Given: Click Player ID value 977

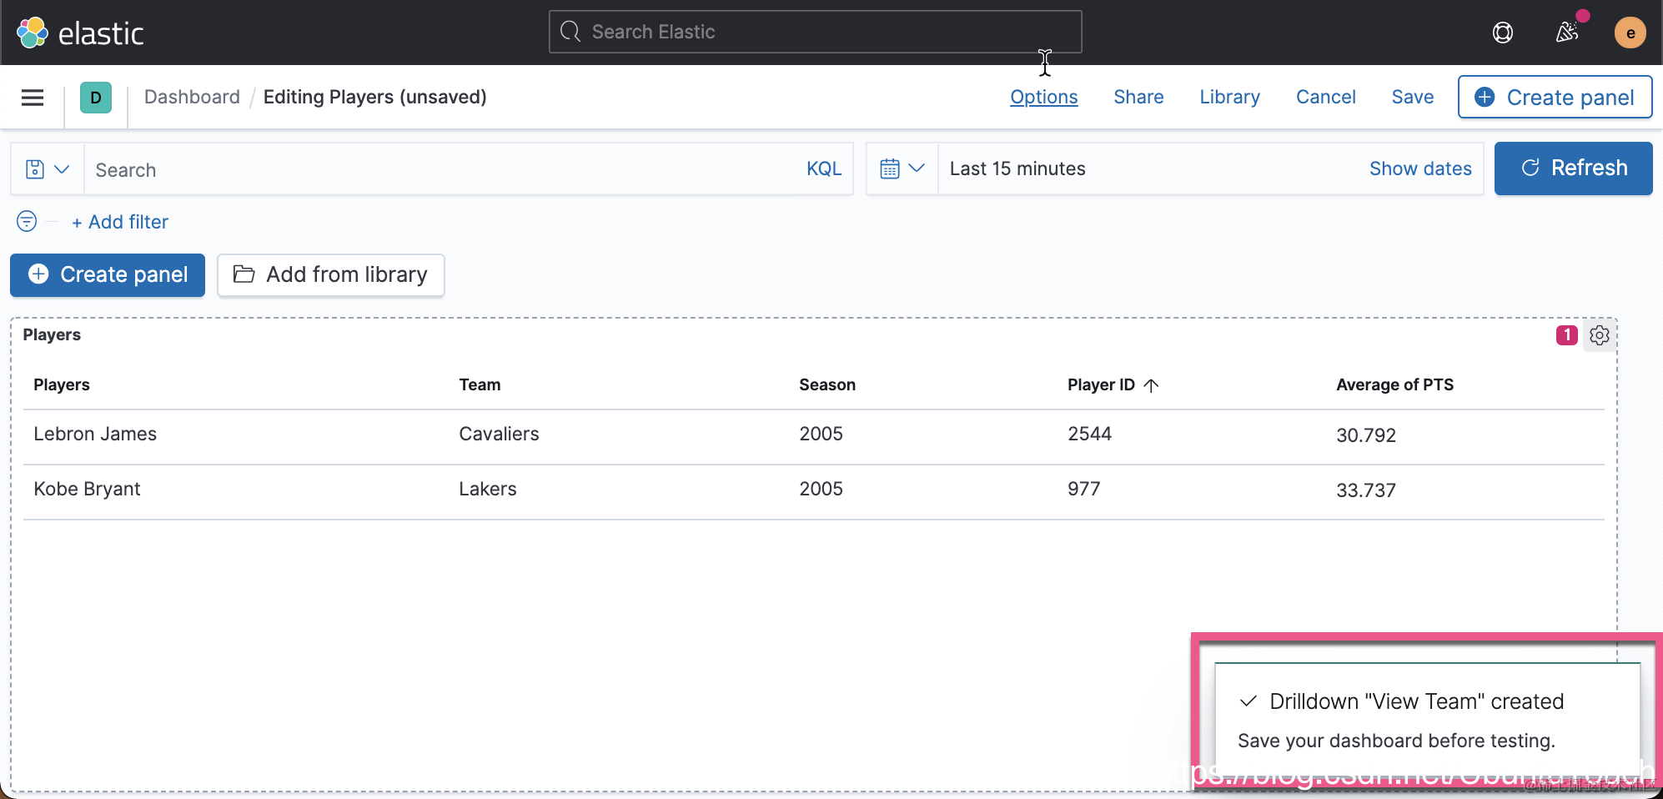Looking at the screenshot, I should point(1083,489).
